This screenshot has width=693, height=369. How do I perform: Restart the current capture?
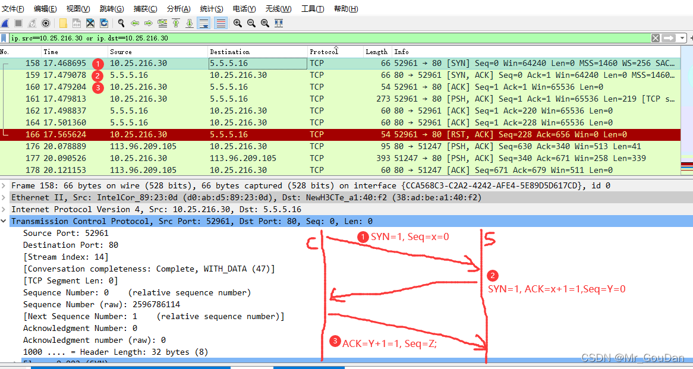(x=32, y=23)
